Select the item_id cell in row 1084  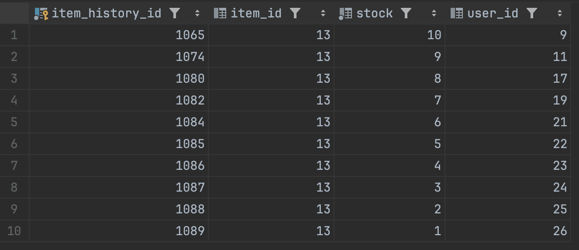(x=271, y=122)
